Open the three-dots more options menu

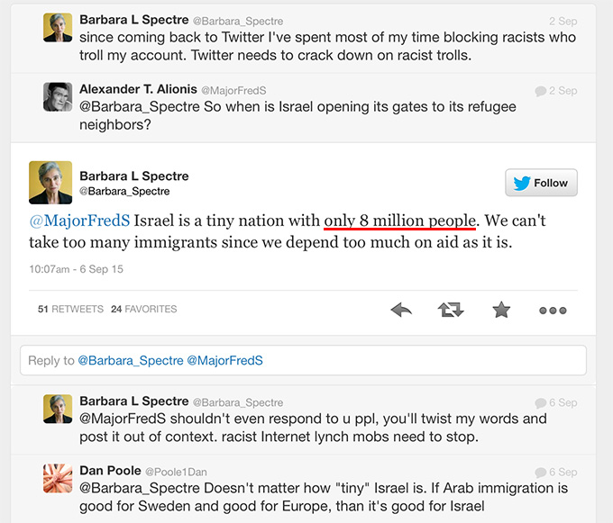click(x=553, y=311)
